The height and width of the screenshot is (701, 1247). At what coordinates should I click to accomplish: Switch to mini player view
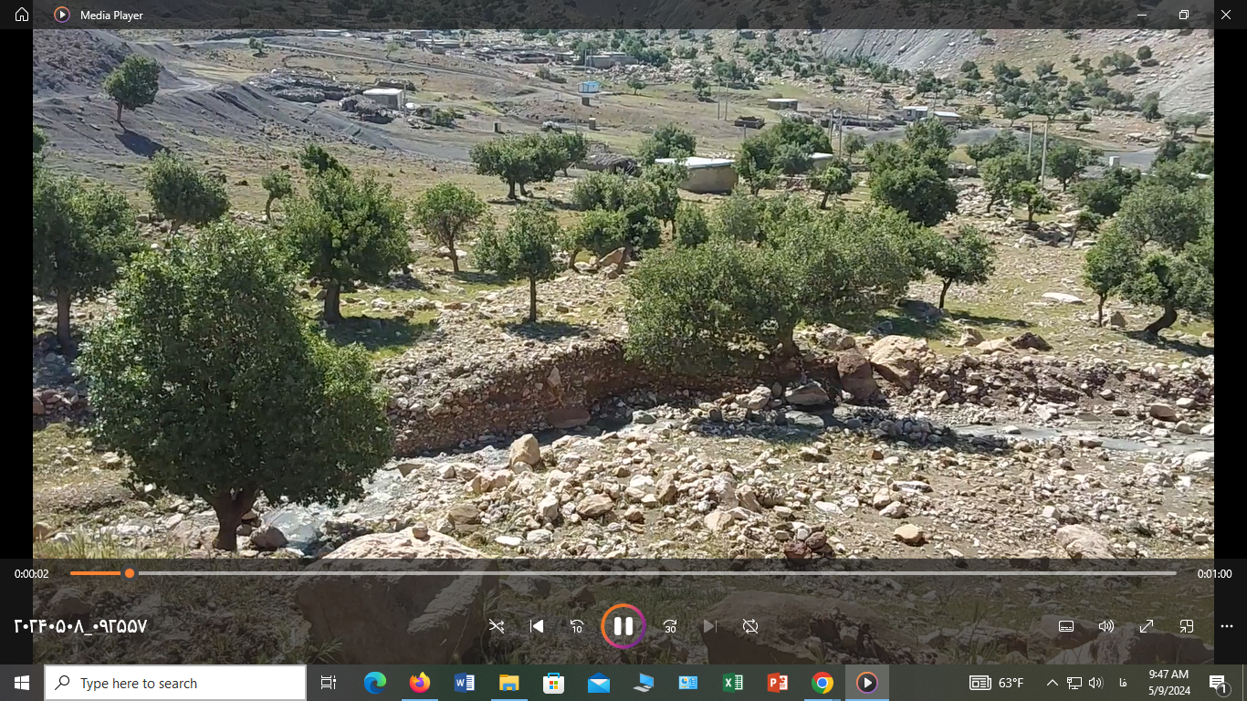tap(1187, 626)
